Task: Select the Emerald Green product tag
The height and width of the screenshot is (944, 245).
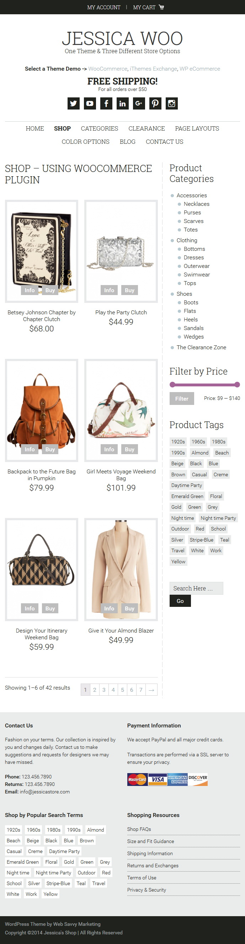Action: (187, 496)
